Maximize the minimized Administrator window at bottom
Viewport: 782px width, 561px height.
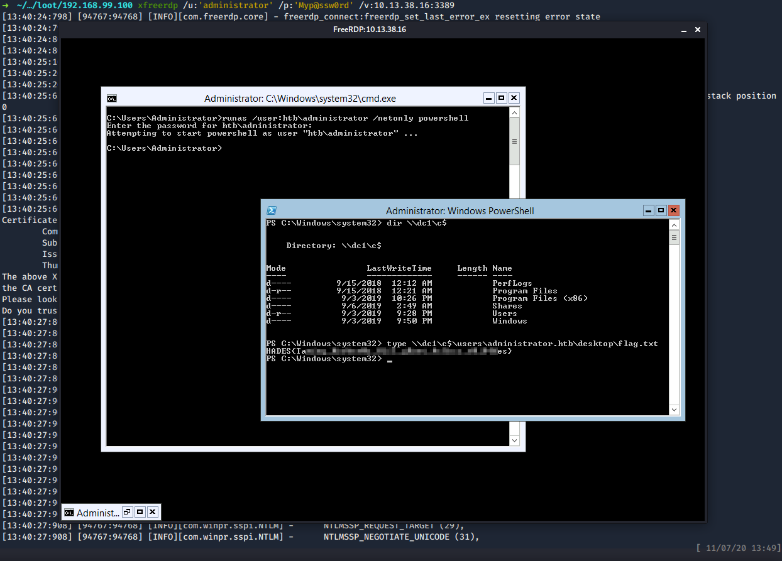pyautogui.click(x=140, y=512)
